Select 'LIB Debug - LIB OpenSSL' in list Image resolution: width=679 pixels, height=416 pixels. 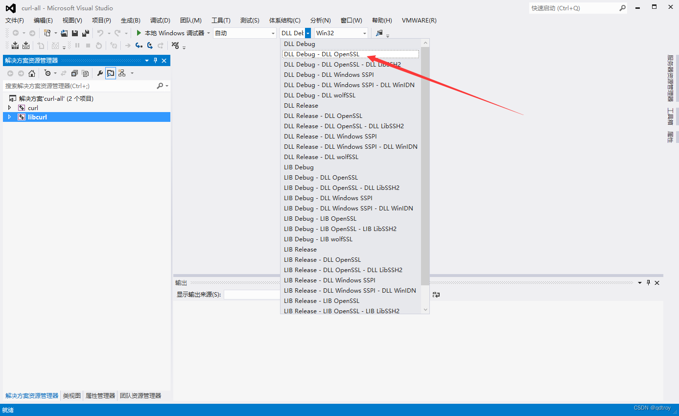point(351,218)
